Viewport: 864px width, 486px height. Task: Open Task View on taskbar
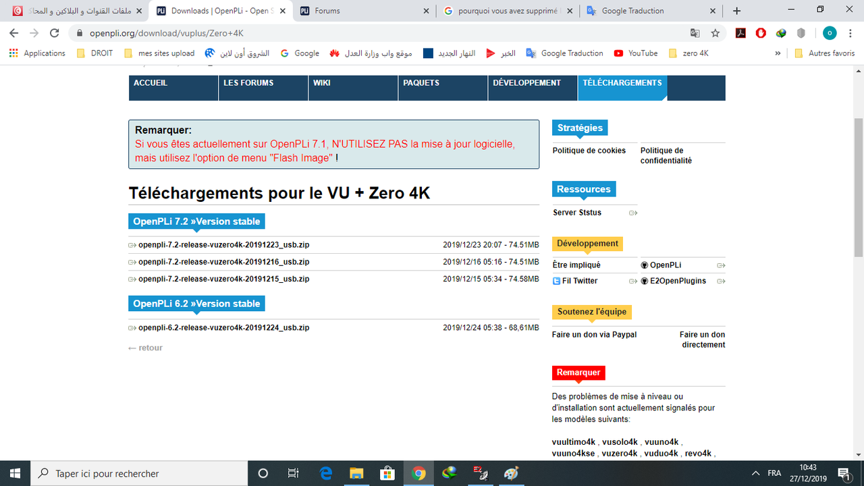293,473
